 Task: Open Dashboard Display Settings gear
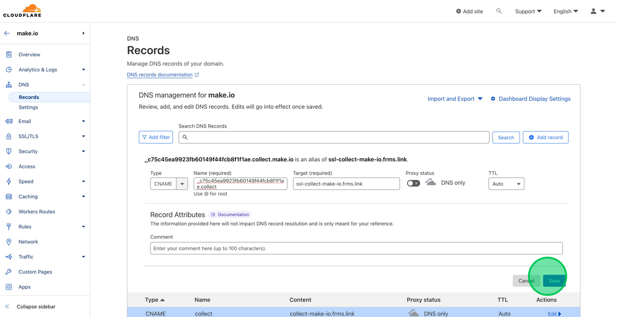pos(493,99)
